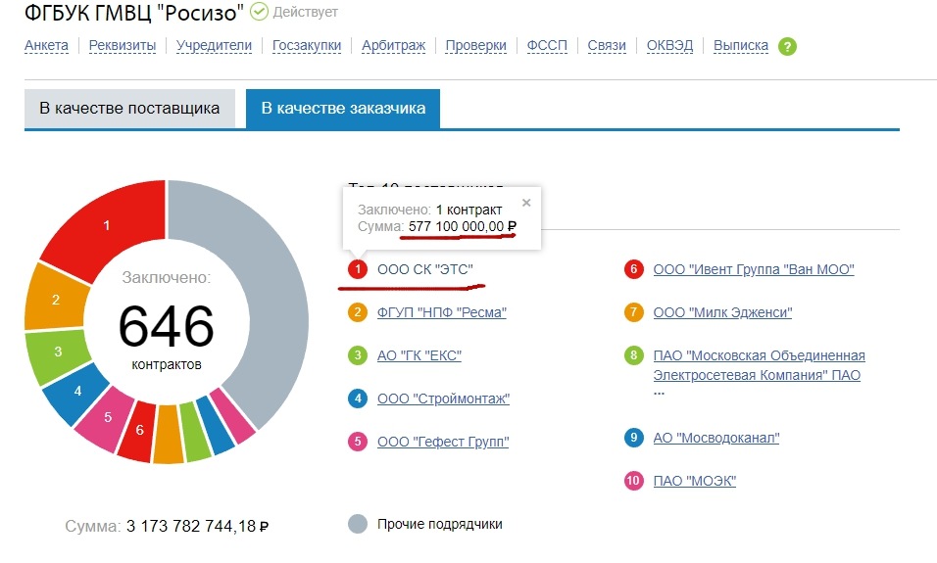Click the green donut segment labeled 3
The image size is (937, 563).
58,352
